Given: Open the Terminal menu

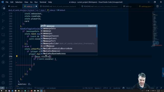Looking at the screenshot, I should (x=43, y=2).
